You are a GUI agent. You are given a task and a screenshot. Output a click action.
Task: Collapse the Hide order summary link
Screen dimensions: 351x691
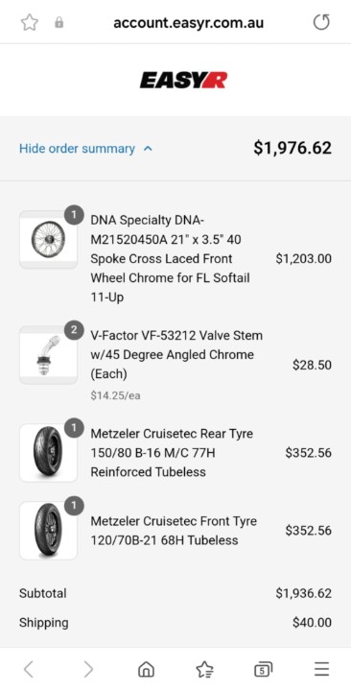tap(77, 149)
